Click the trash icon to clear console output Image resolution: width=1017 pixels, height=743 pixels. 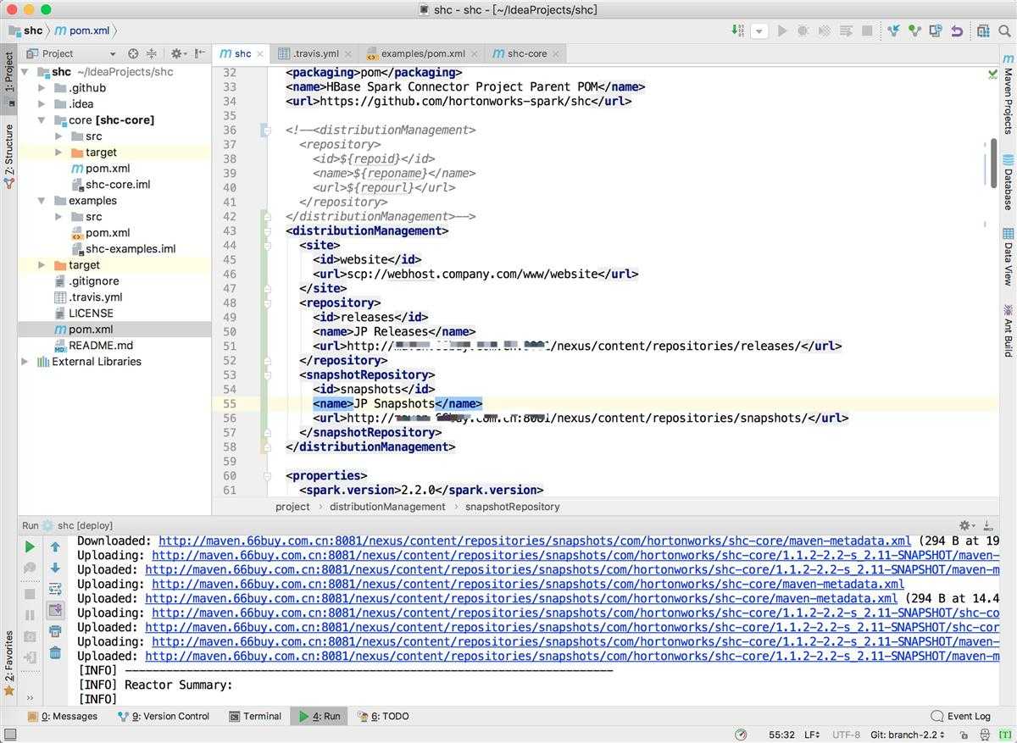(x=55, y=652)
